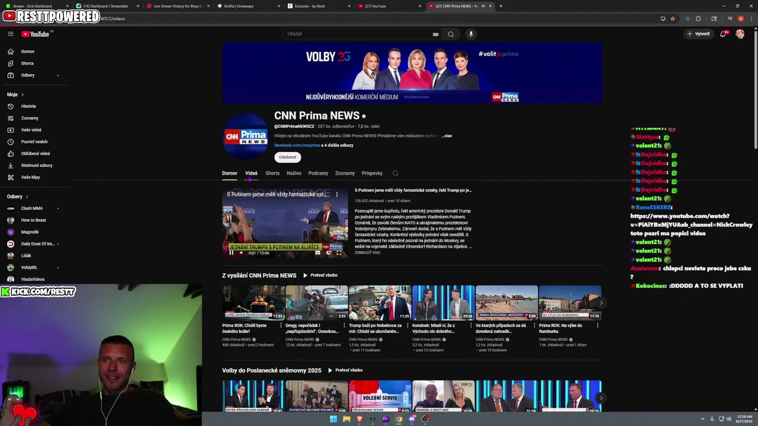Open Discord from taskbar
The height and width of the screenshot is (426, 758).
point(412,419)
